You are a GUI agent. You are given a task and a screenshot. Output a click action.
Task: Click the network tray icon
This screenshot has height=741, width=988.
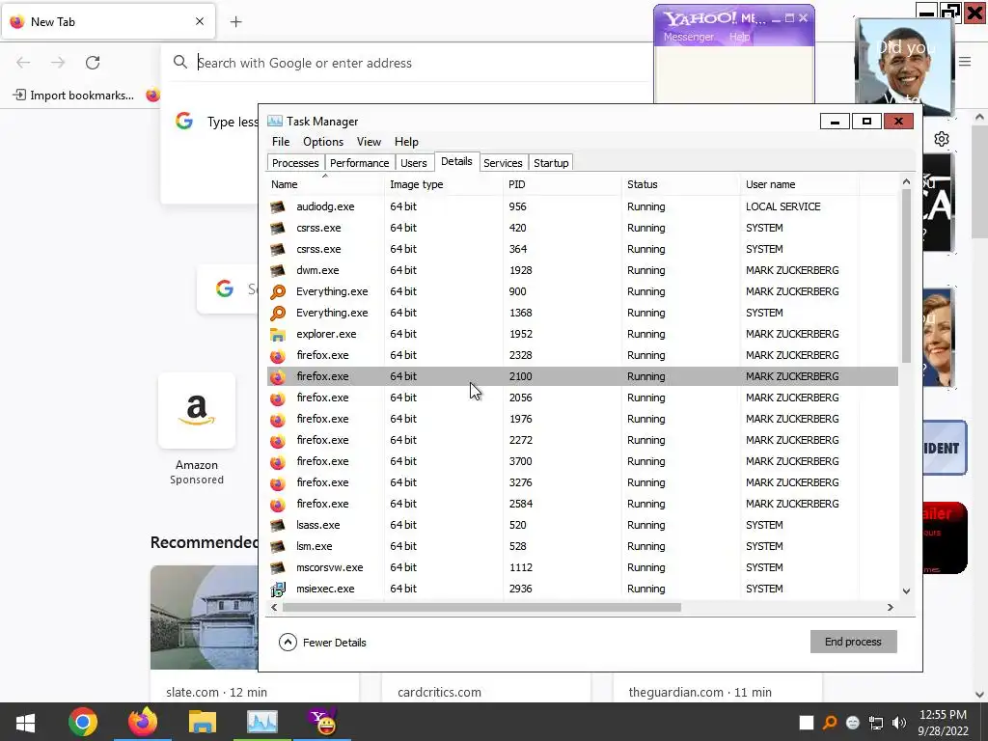click(x=876, y=723)
